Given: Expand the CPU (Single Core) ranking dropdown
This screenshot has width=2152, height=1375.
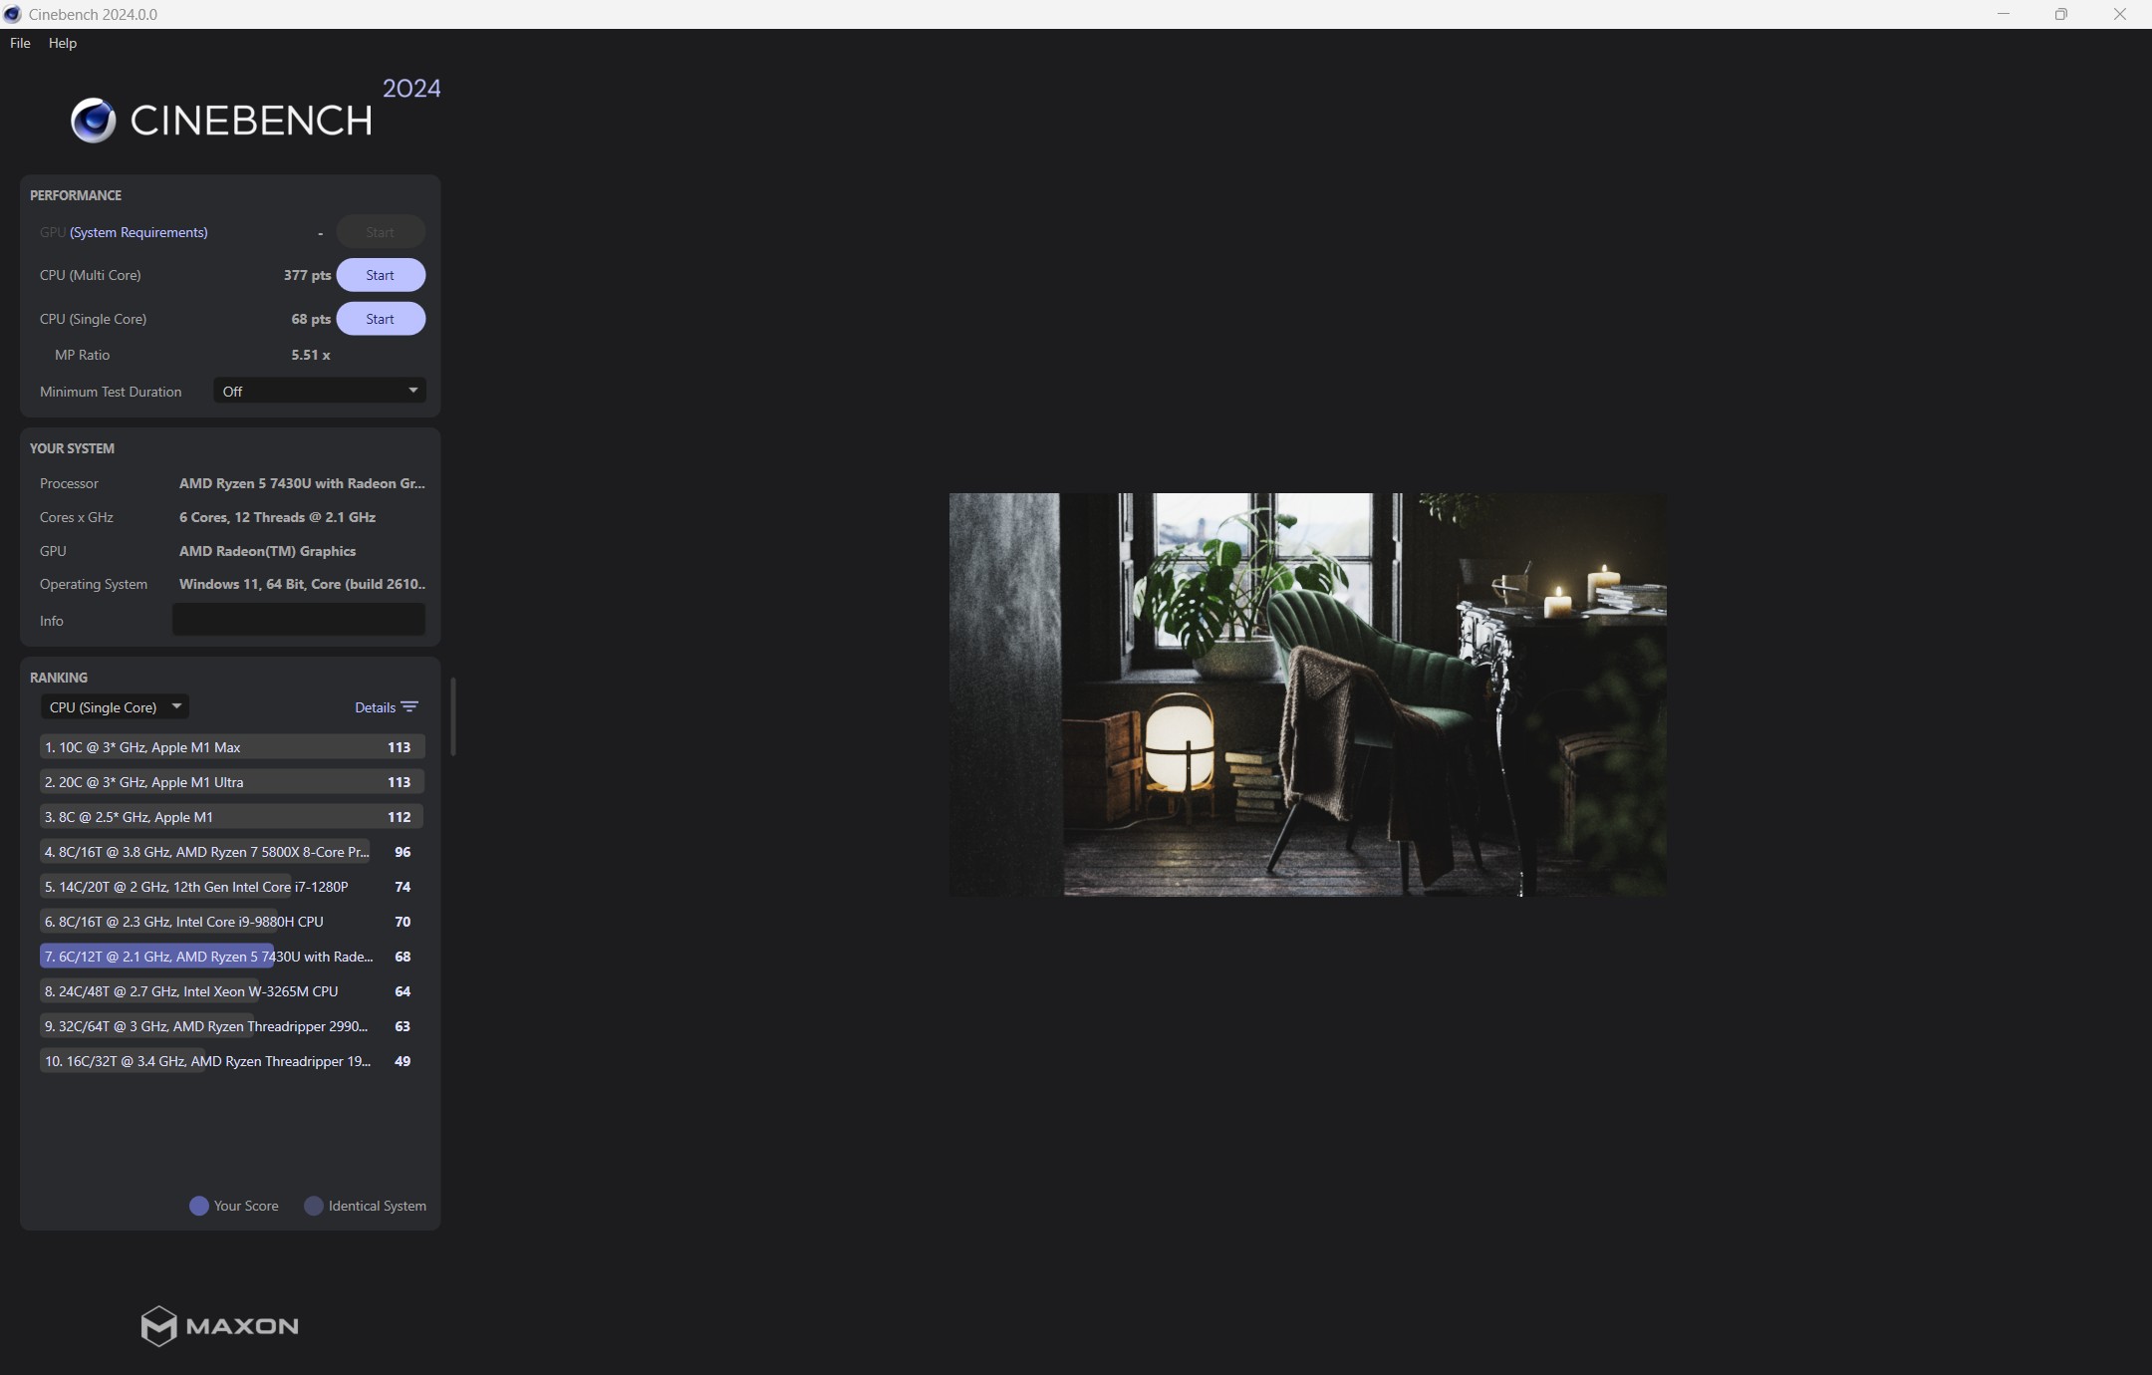Looking at the screenshot, I should coord(115,707).
